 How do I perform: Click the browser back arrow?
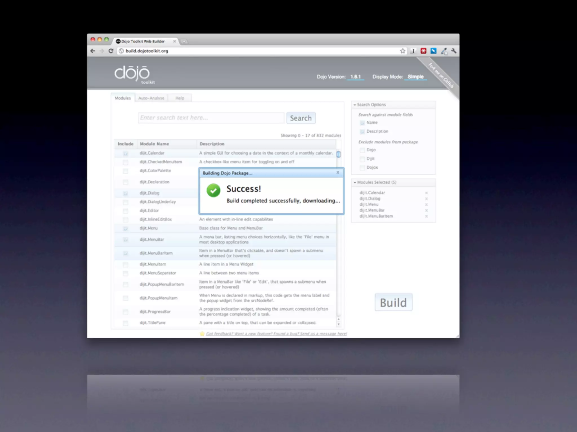(93, 51)
